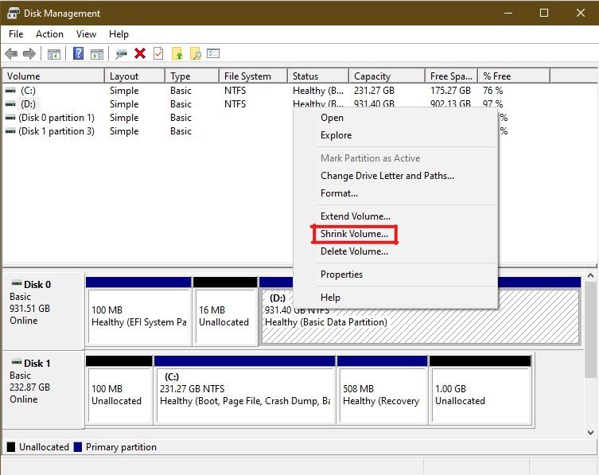Sort by the Free Space column header

[x=452, y=76]
